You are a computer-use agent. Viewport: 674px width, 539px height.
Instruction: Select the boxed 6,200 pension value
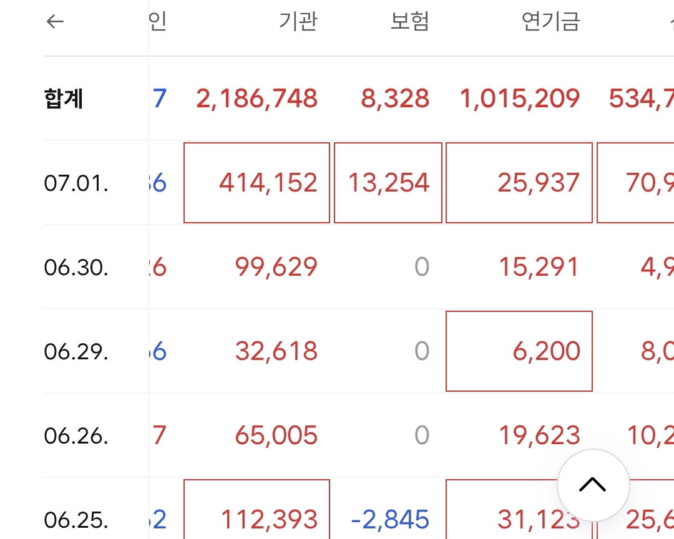coord(519,351)
